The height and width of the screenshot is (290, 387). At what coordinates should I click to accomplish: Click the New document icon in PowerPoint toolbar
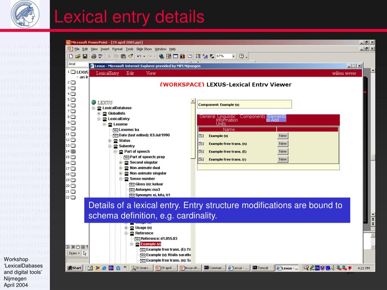pos(71,57)
